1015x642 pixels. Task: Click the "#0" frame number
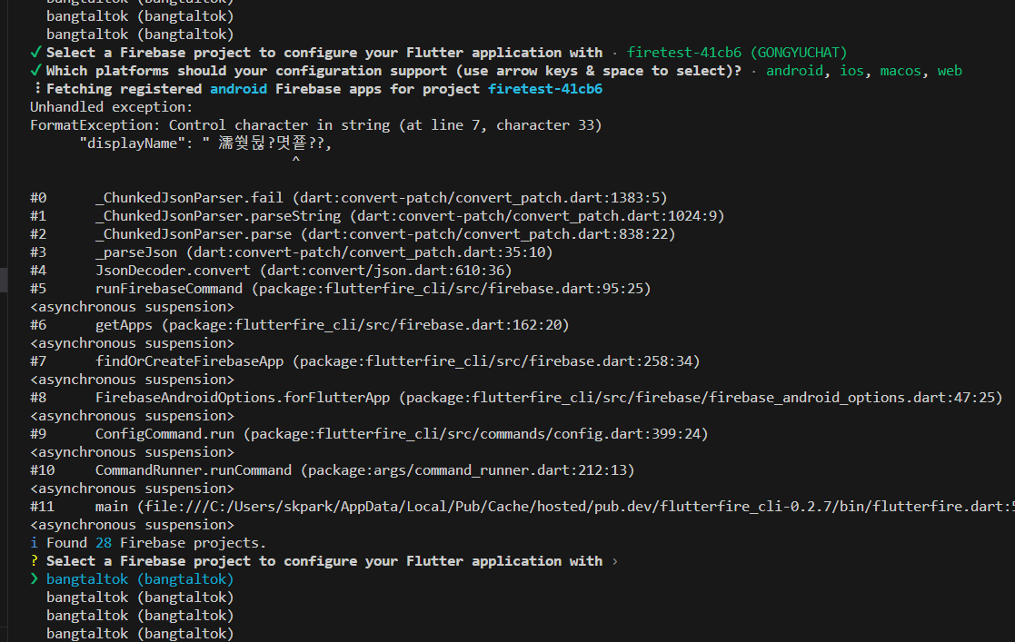coord(38,197)
